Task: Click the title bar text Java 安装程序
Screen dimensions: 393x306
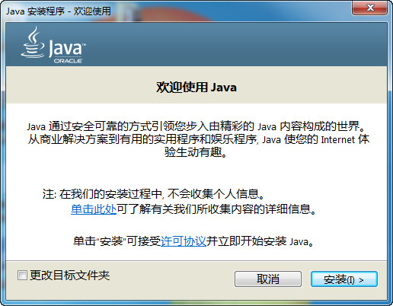Action: 59,11
